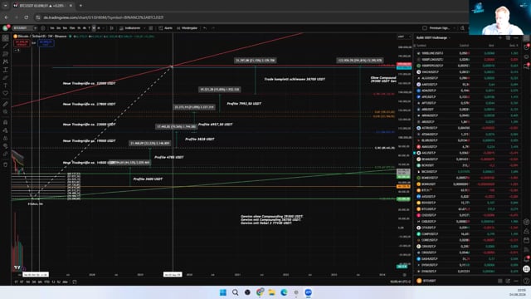The image size is (531, 299).
Task: Select the ruler measure tool
Action: [6, 104]
